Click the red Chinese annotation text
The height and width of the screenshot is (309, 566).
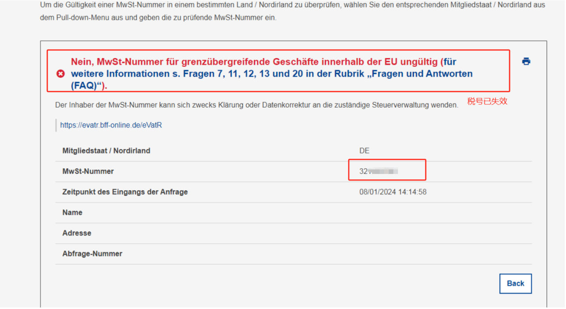tap(487, 101)
